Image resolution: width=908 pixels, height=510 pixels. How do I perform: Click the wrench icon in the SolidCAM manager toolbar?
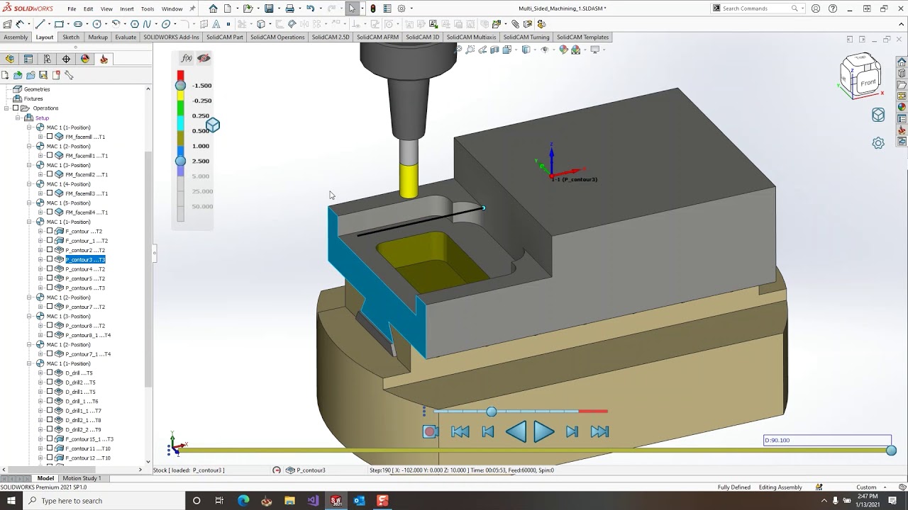click(69, 74)
